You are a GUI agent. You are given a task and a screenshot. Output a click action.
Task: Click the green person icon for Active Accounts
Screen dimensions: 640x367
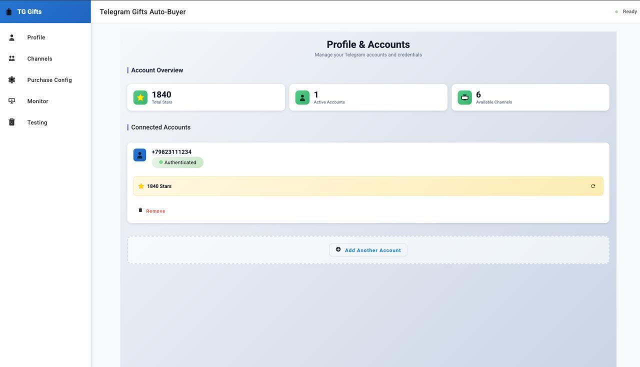pyautogui.click(x=302, y=97)
